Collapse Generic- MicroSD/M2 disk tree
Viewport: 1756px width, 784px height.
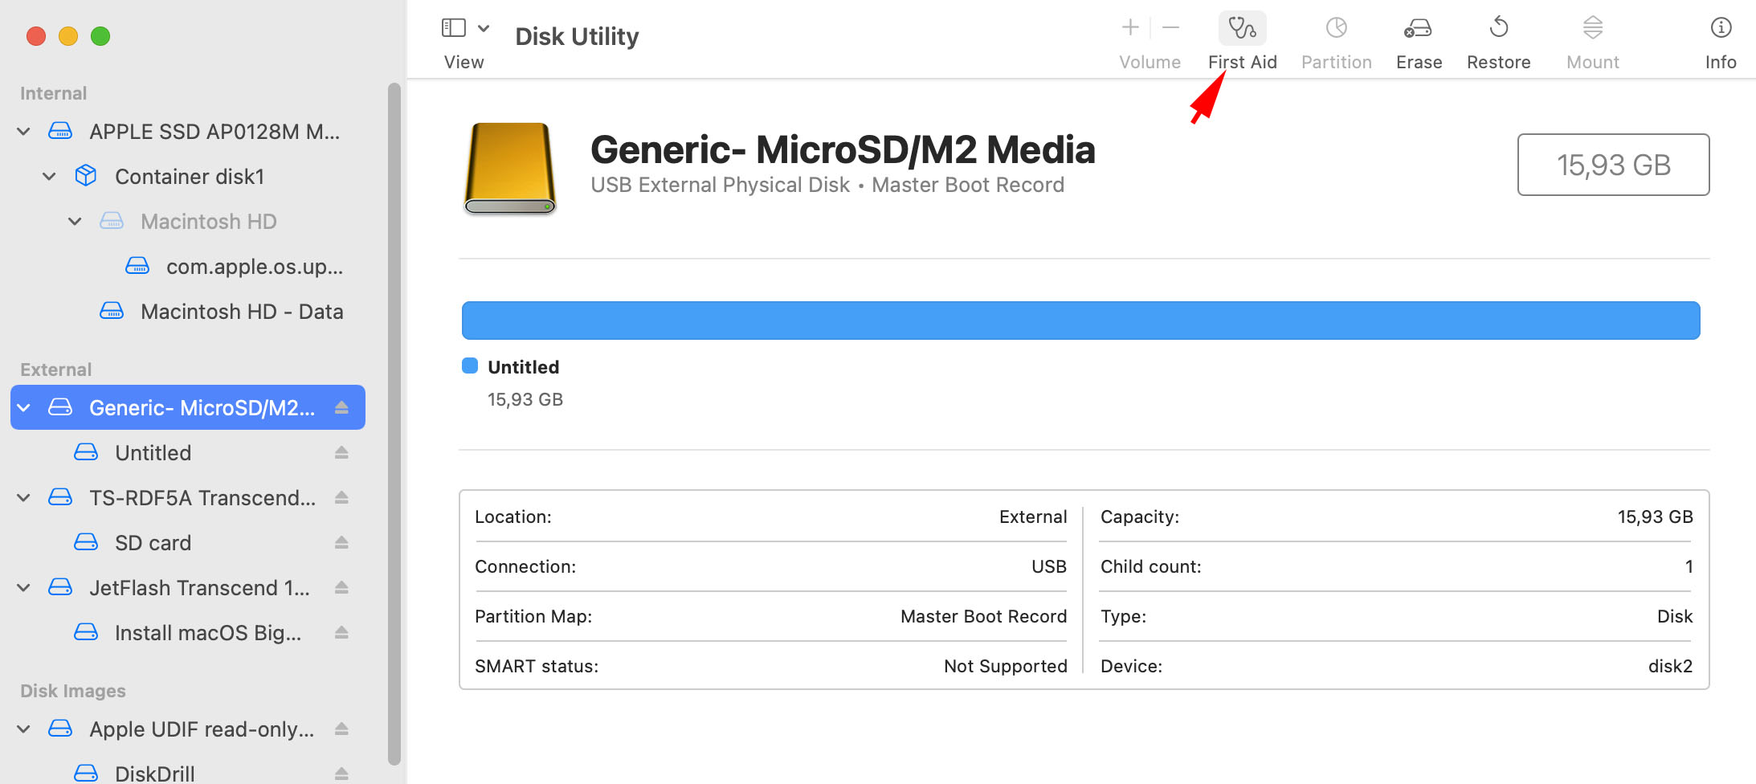pyautogui.click(x=24, y=407)
